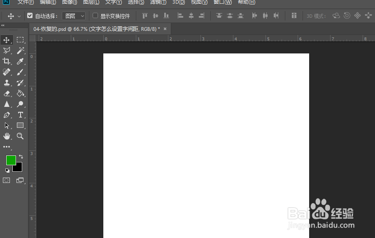Pick the Magic Wand tool

coord(20,51)
